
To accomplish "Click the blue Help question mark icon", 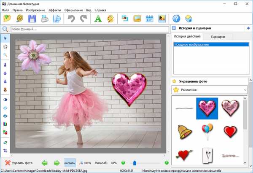I will coord(176,19).
